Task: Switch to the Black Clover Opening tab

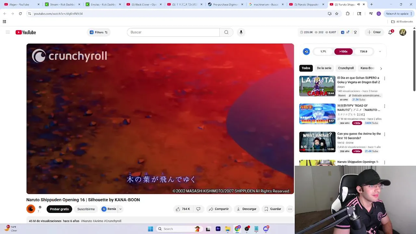Action: tap(143, 5)
